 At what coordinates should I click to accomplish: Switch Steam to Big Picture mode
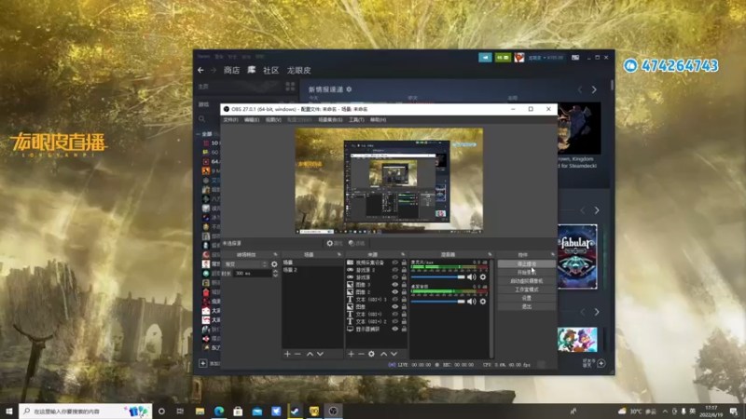pos(575,58)
